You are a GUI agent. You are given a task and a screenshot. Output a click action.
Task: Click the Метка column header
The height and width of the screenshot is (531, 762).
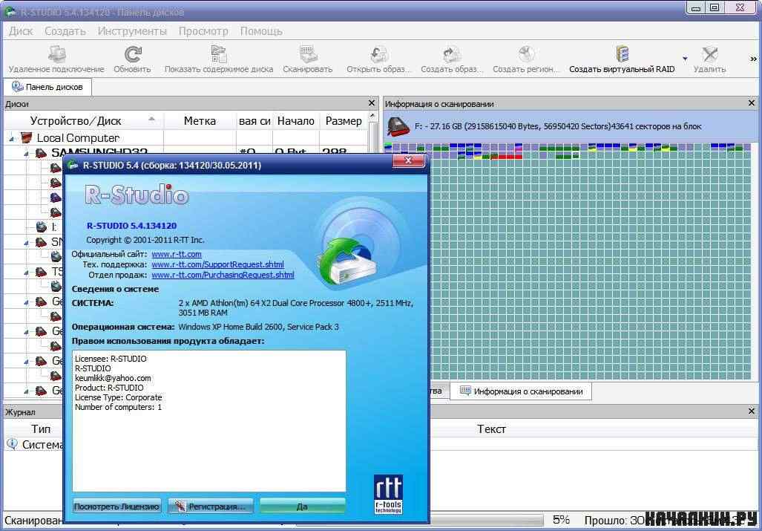(200, 121)
